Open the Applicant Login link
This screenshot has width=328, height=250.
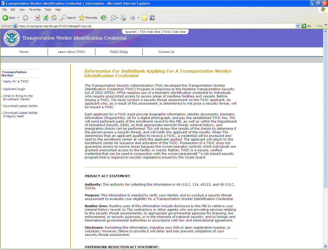click(x=14, y=89)
